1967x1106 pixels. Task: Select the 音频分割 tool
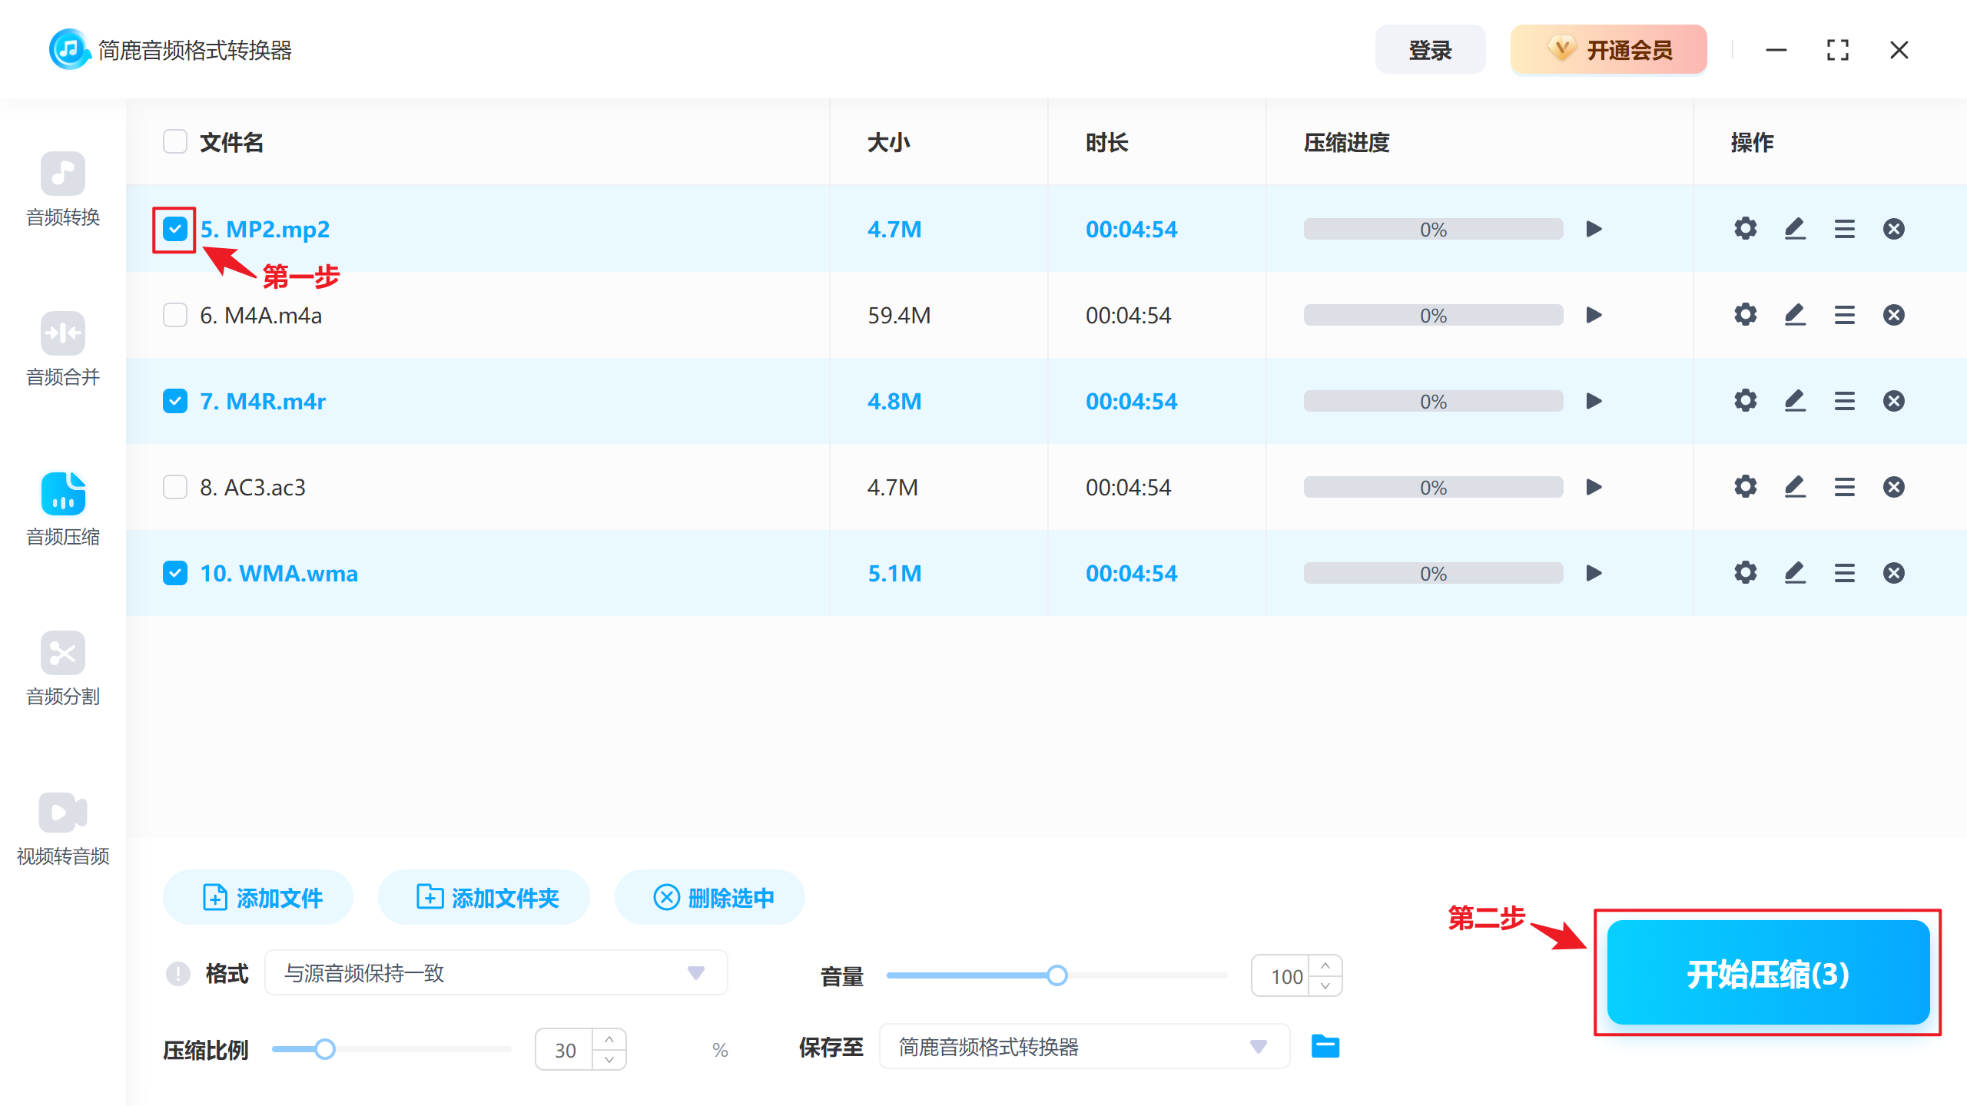63,668
